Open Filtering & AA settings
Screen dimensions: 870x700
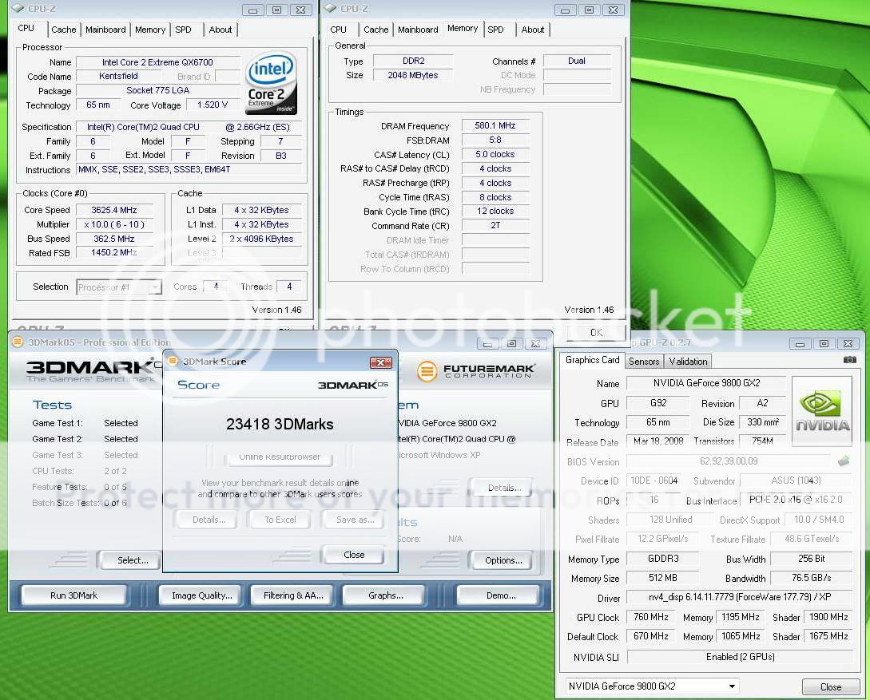pos(293,595)
